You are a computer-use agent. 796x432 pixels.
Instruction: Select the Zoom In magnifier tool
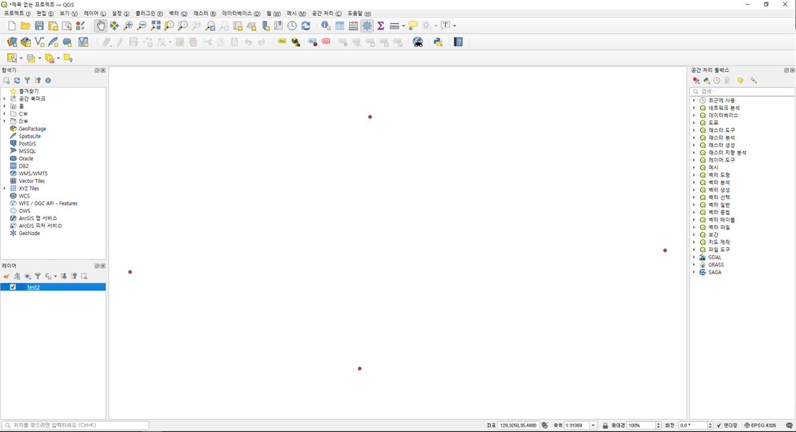click(128, 25)
